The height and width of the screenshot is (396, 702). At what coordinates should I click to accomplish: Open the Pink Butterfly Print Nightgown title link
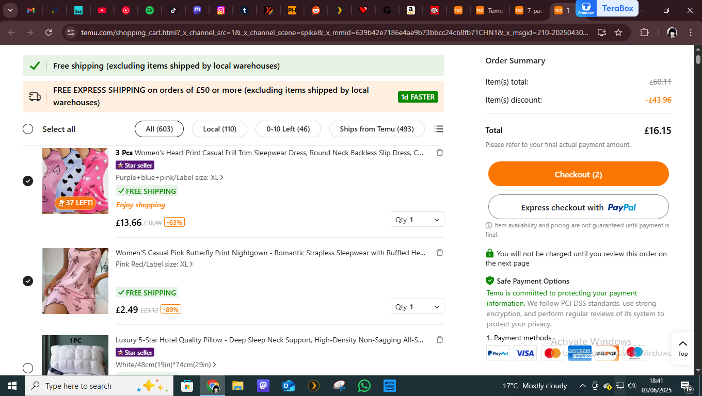pyautogui.click(x=270, y=253)
